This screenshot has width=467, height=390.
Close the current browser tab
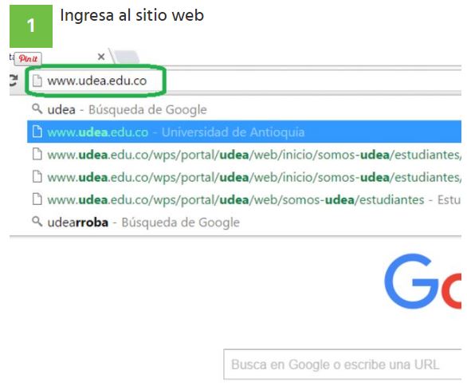point(101,57)
